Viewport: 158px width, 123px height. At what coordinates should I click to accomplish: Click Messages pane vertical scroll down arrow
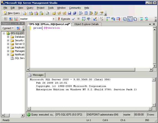154,105
